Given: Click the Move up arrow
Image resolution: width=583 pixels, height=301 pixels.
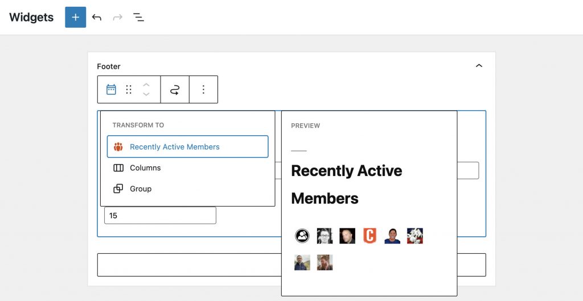Looking at the screenshot, I should pyautogui.click(x=146, y=85).
